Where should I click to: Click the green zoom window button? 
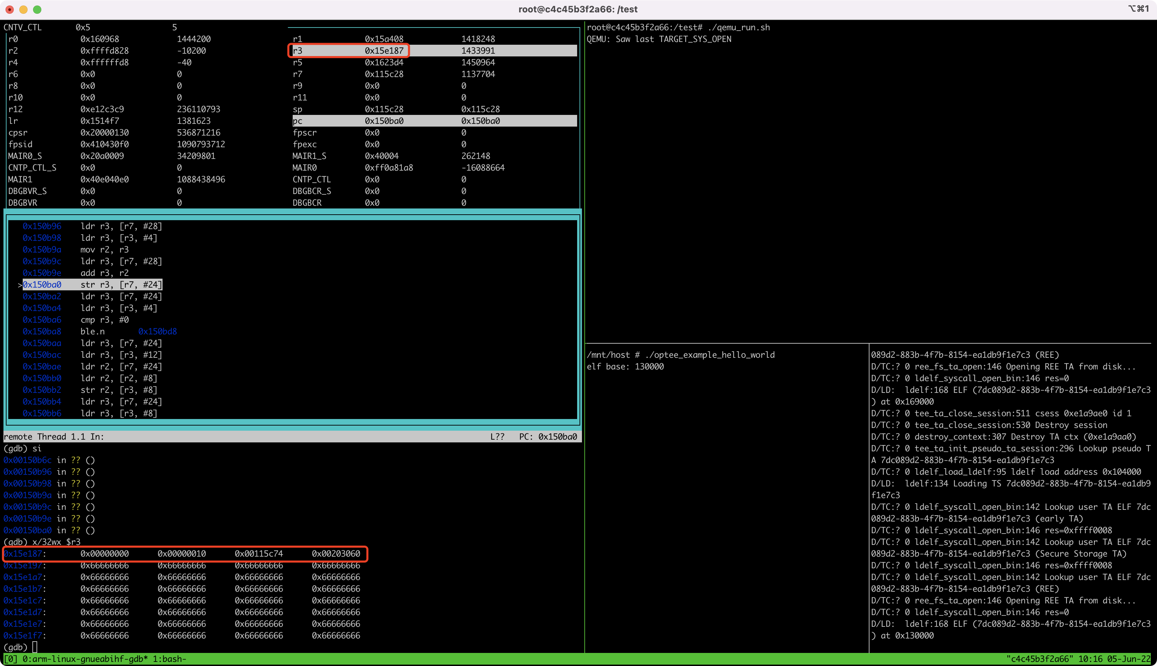[37, 9]
